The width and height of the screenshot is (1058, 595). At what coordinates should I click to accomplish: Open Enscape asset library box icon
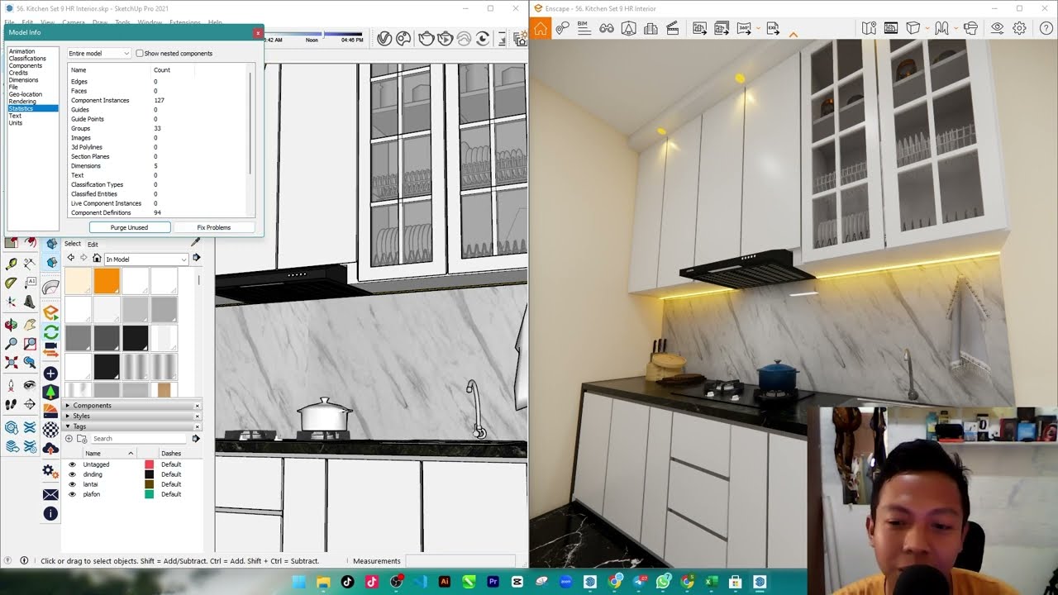click(x=913, y=28)
